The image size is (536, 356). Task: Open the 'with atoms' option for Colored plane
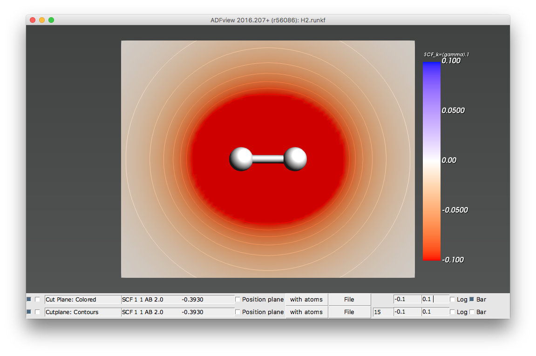pos(306,299)
